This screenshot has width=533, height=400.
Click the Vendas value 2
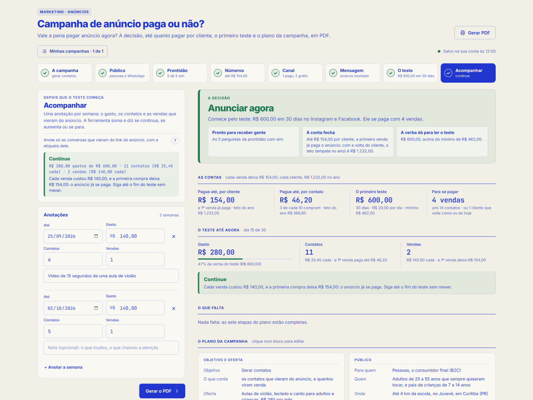[x=409, y=252]
